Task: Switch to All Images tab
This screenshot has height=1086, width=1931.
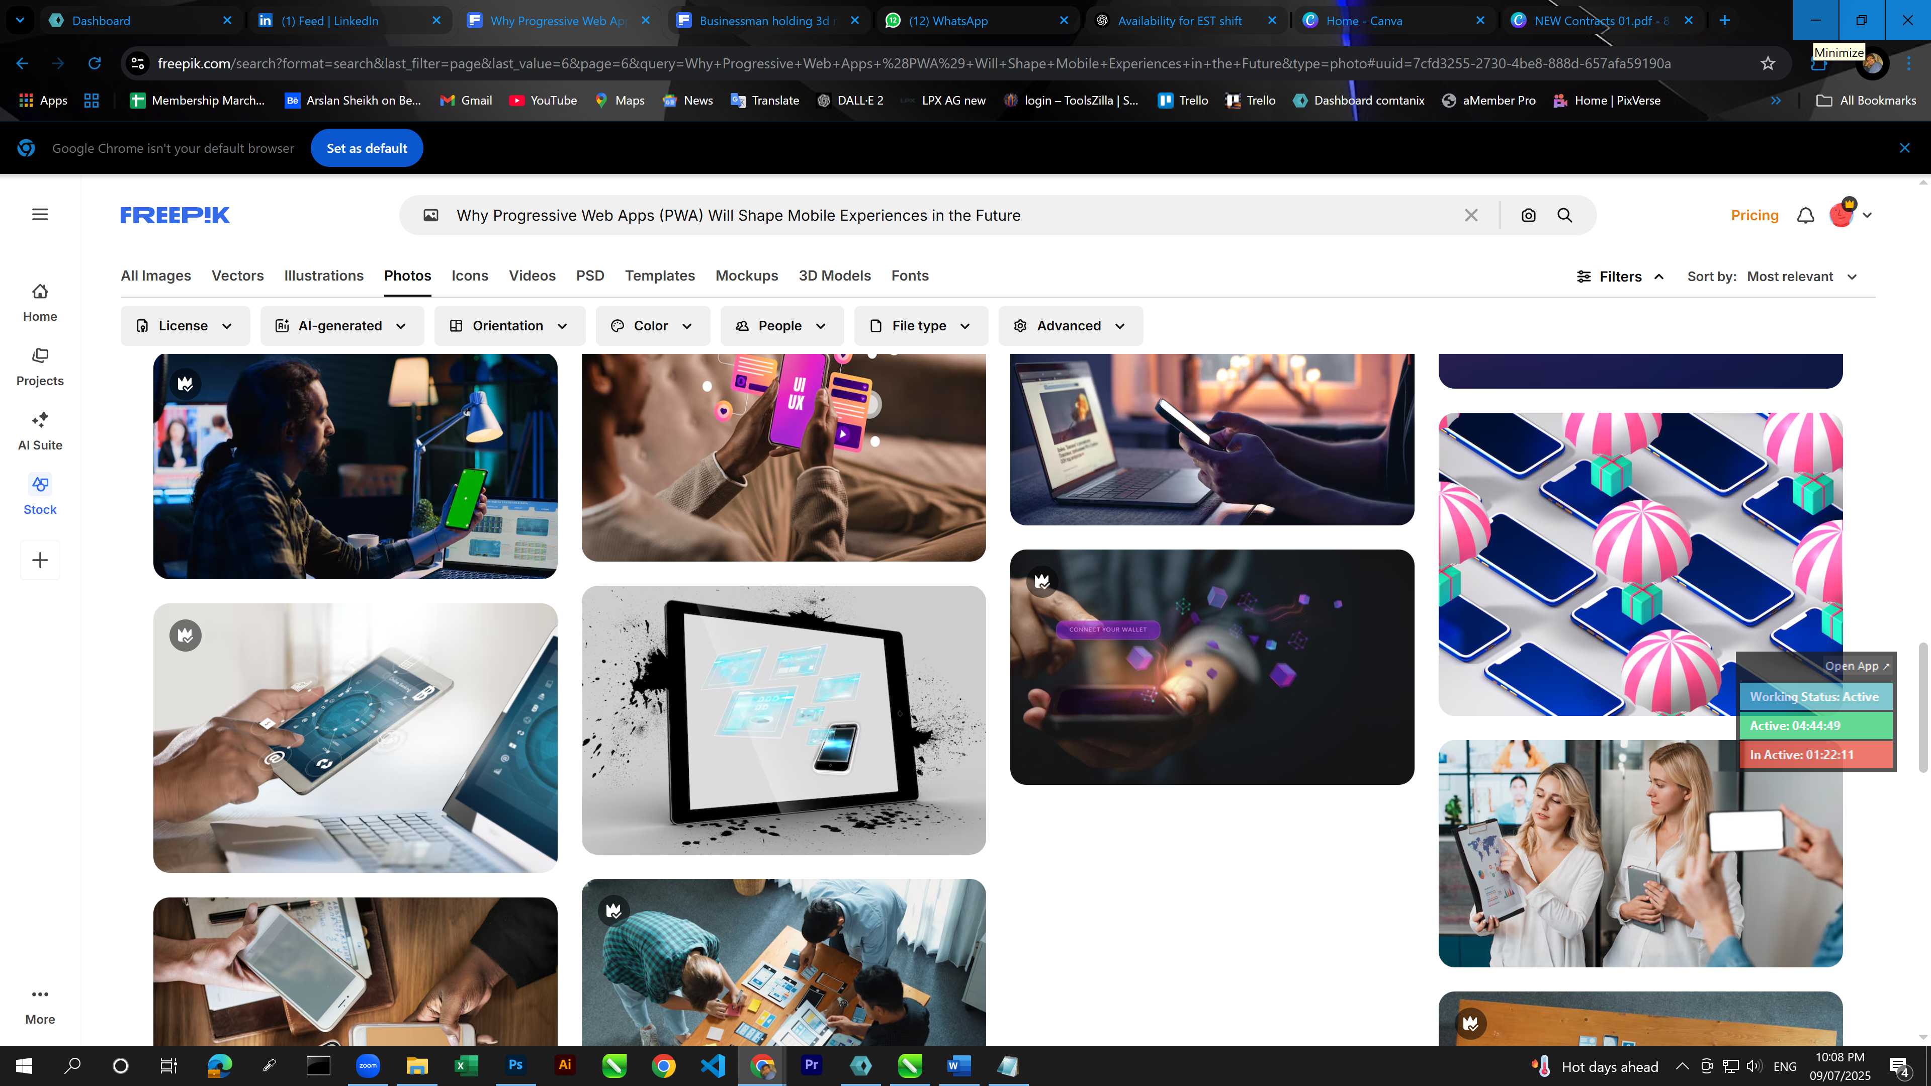Action: 156,276
